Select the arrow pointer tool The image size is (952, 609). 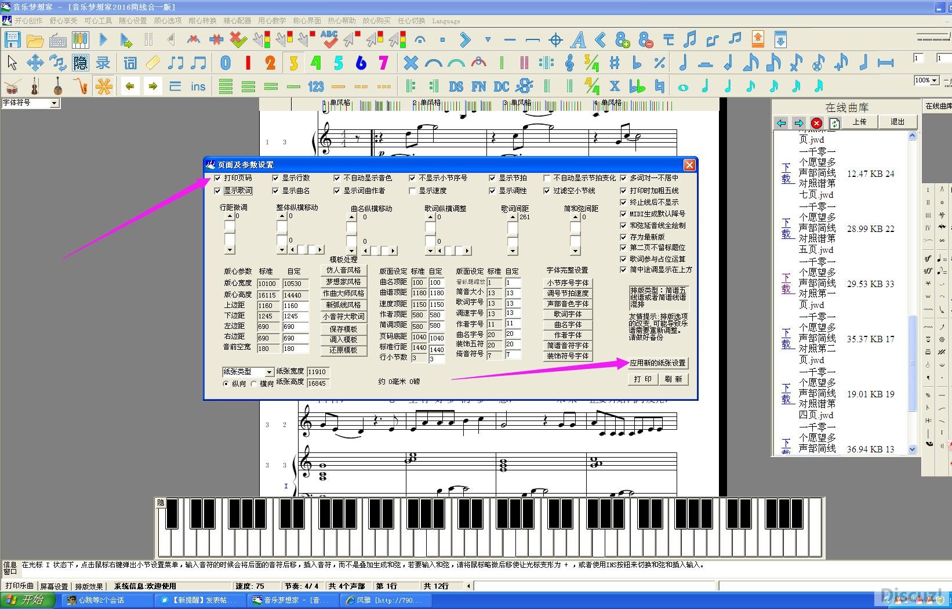12,63
